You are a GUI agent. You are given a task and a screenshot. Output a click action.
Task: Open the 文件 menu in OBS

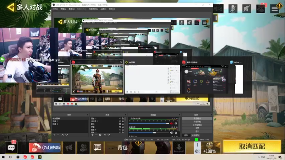[x=55, y=9]
